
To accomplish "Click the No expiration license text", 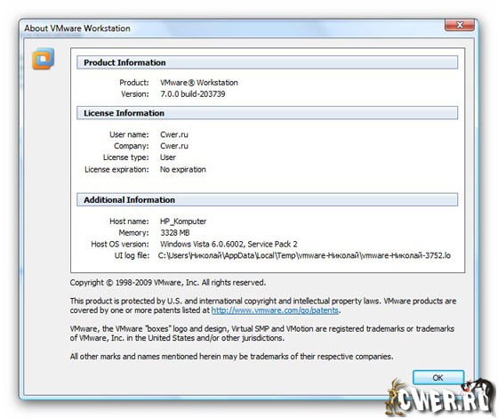I will [183, 169].
